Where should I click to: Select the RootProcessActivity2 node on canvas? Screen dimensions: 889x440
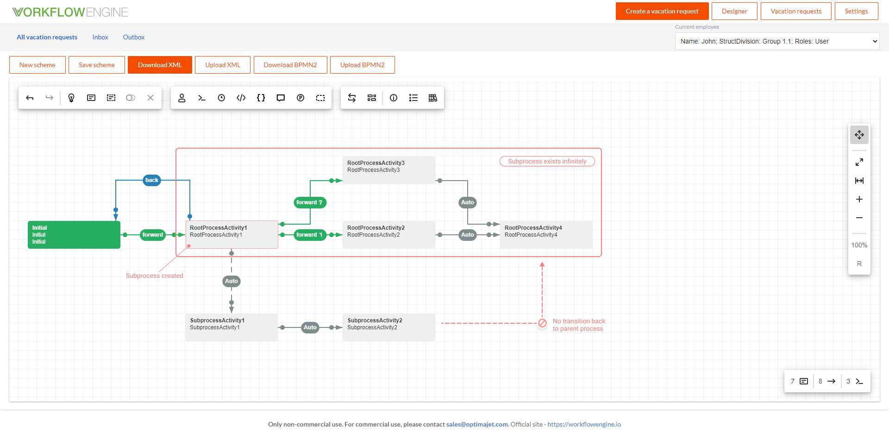(388, 235)
